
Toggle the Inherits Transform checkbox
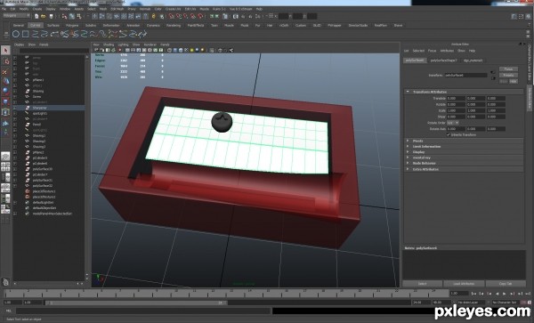click(x=449, y=134)
